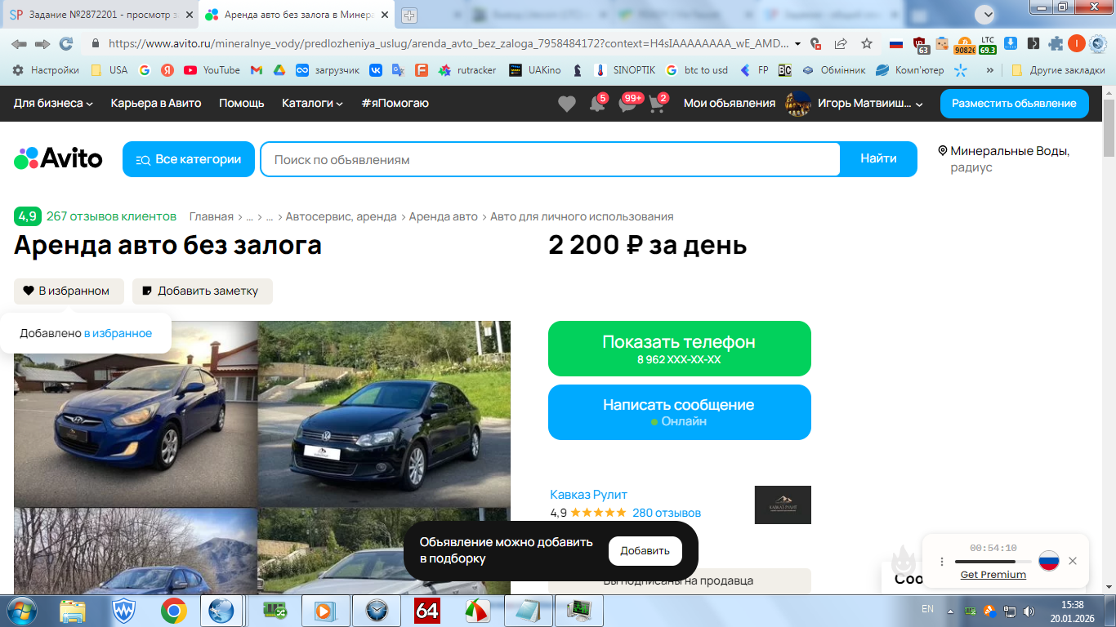
Task: Click the Найти search button
Action: (878, 159)
